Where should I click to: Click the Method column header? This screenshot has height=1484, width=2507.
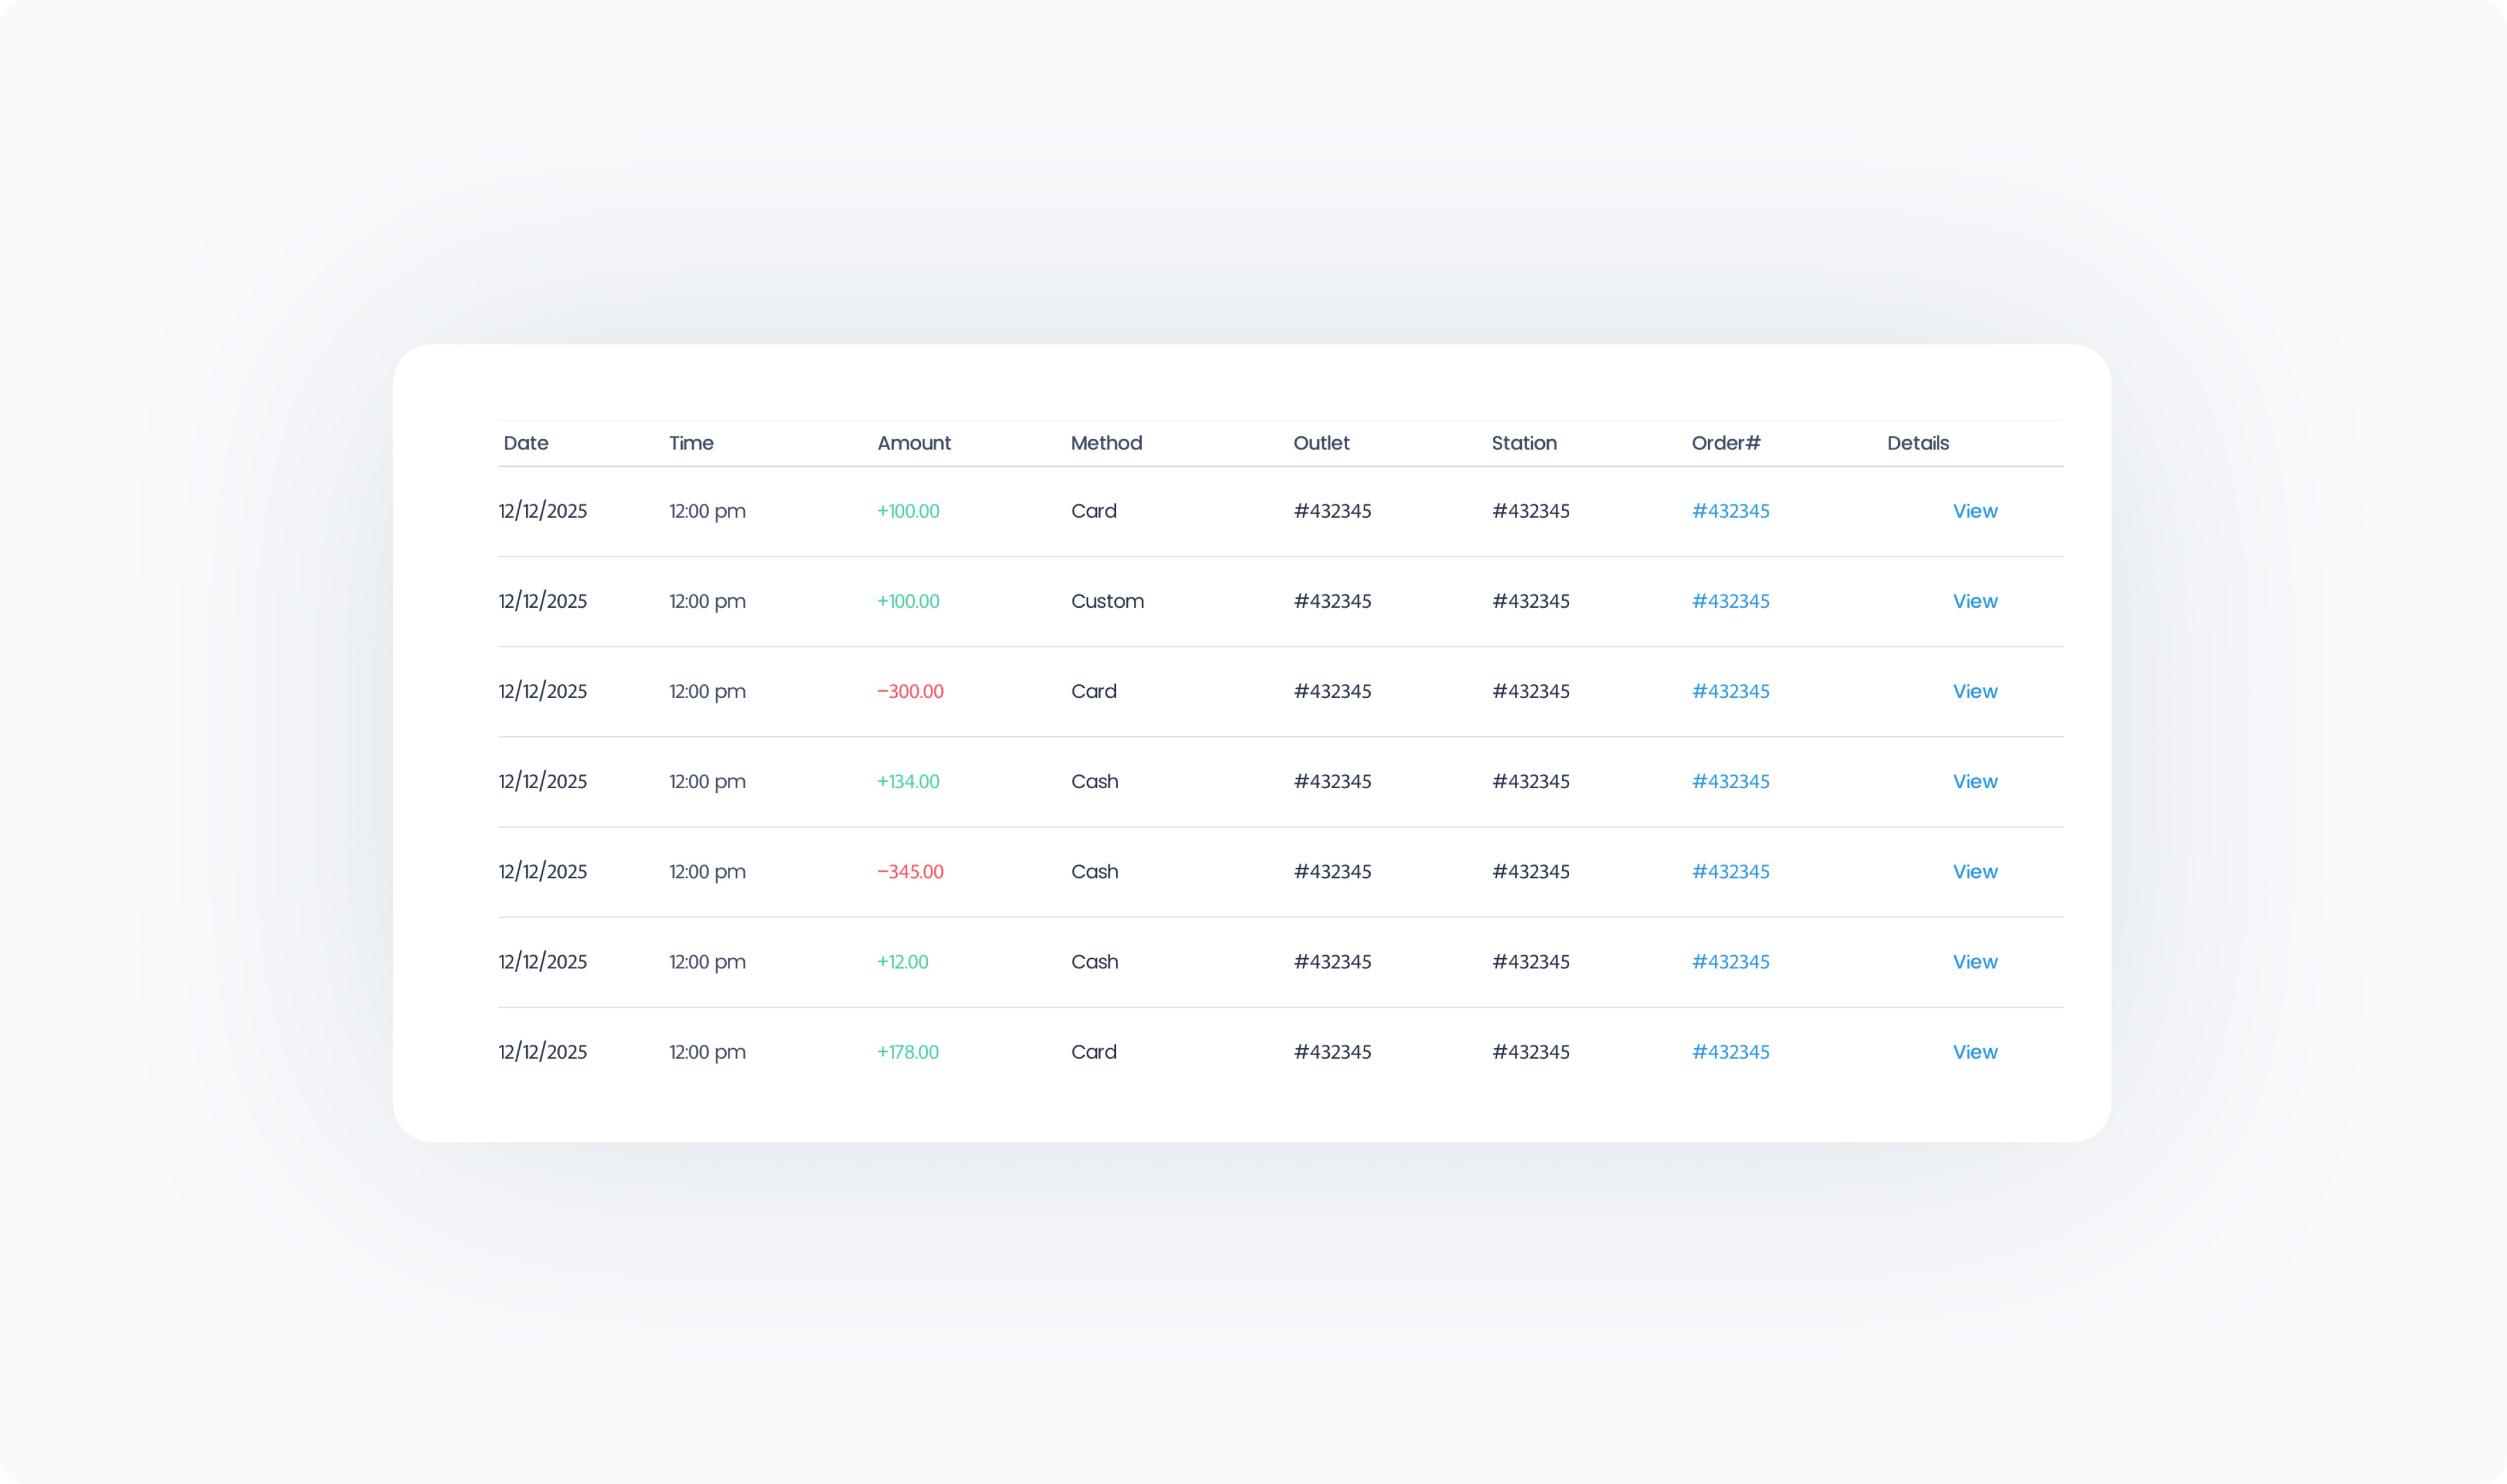[1105, 443]
